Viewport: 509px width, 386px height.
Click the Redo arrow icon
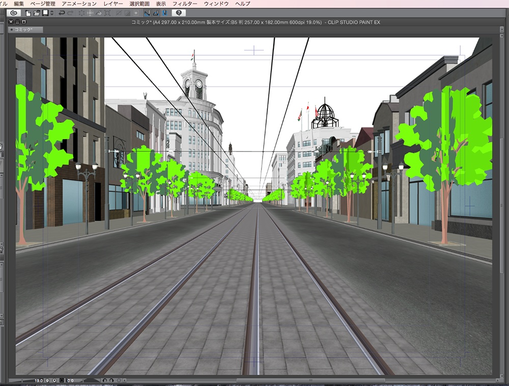coord(70,13)
